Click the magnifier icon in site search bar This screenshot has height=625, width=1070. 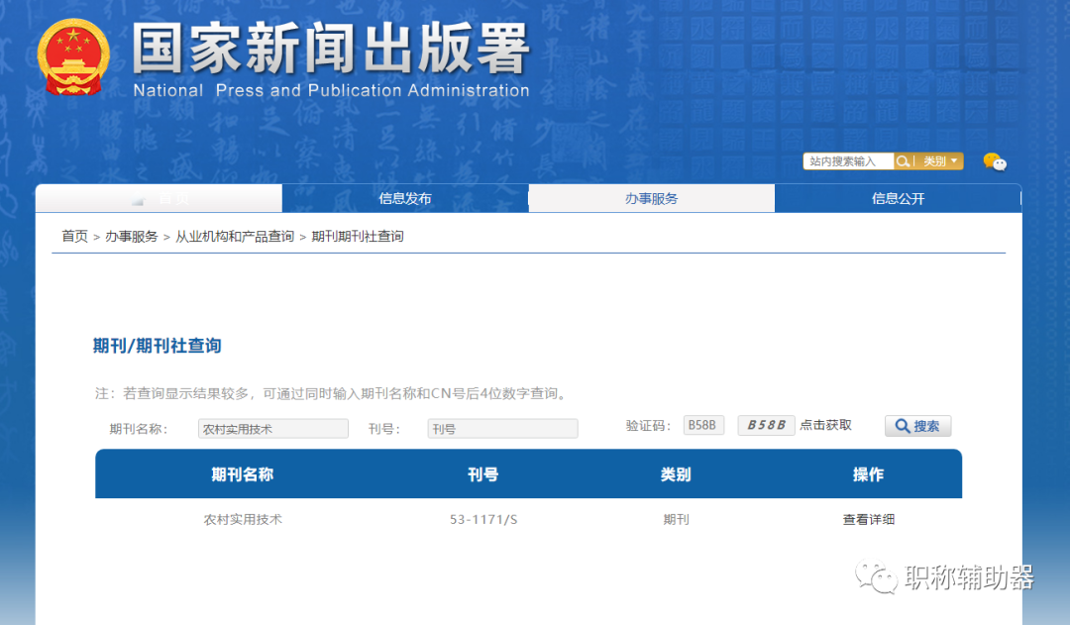(902, 160)
